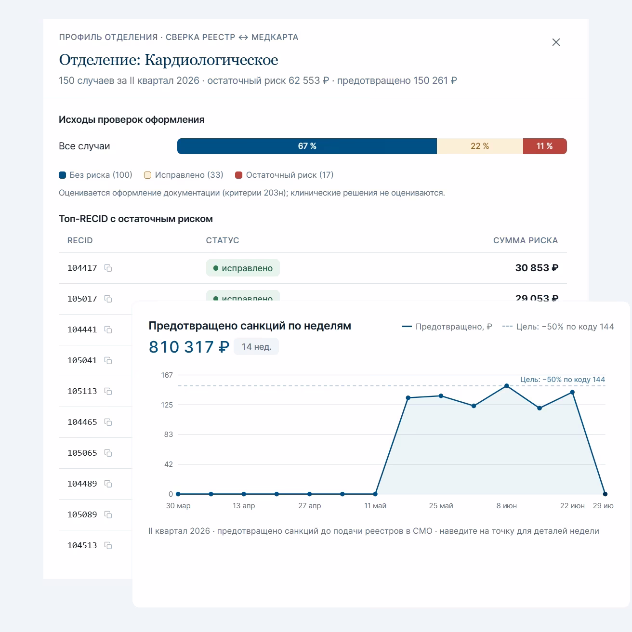Copy RECID 105089 to clipboard
Viewport: 632px width, 632px height.
pyautogui.click(x=108, y=515)
